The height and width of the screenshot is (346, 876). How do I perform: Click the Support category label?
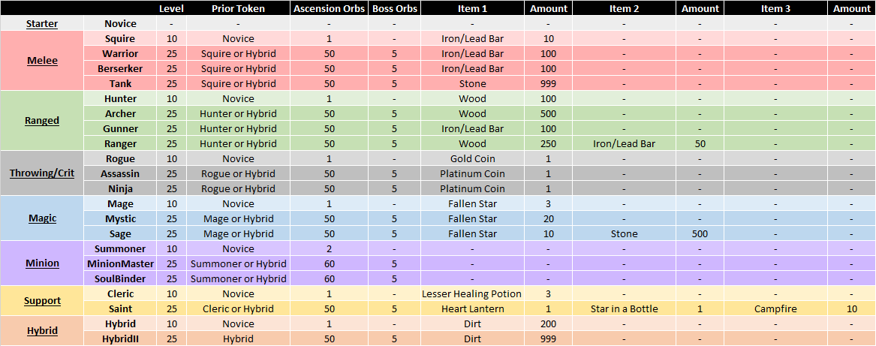point(43,301)
